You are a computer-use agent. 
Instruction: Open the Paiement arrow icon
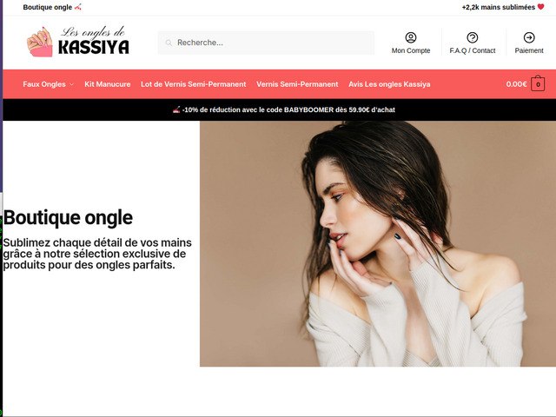pyautogui.click(x=529, y=37)
